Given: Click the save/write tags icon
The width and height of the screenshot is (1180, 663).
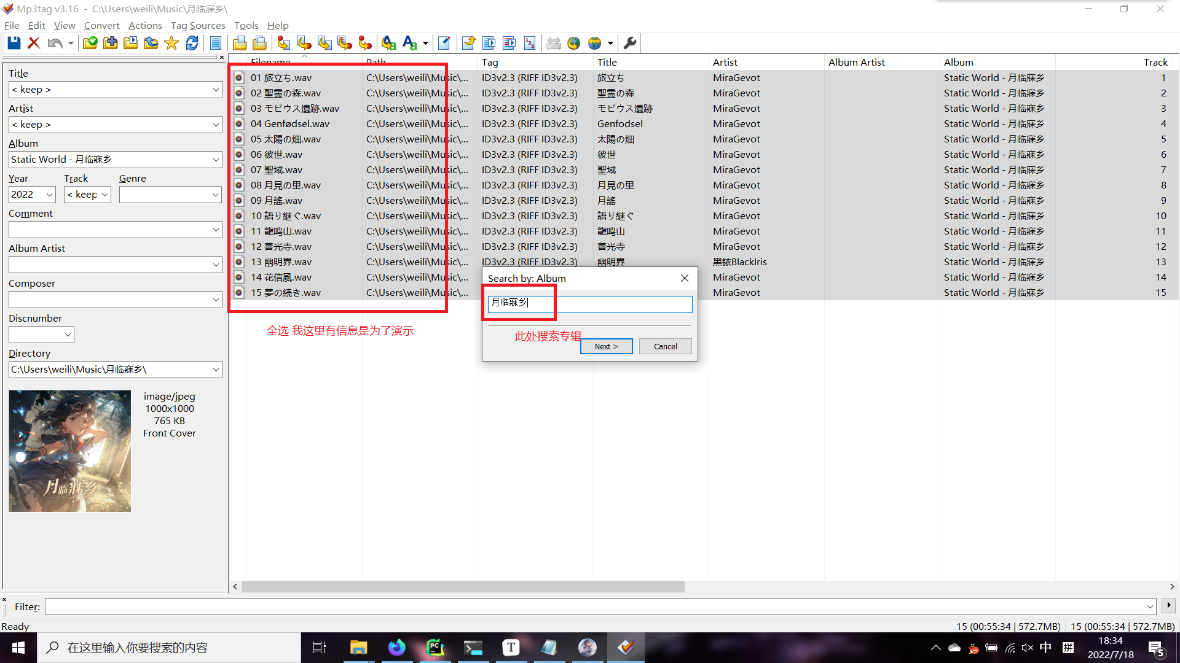Looking at the screenshot, I should [x=14, y=43].
